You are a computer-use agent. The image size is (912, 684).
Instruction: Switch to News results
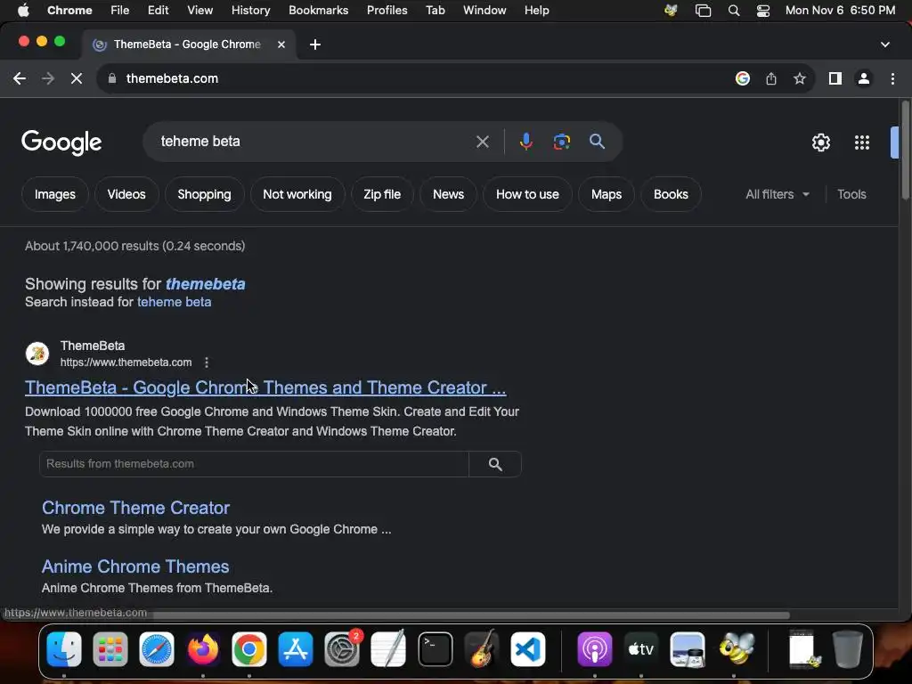(449, 194)
